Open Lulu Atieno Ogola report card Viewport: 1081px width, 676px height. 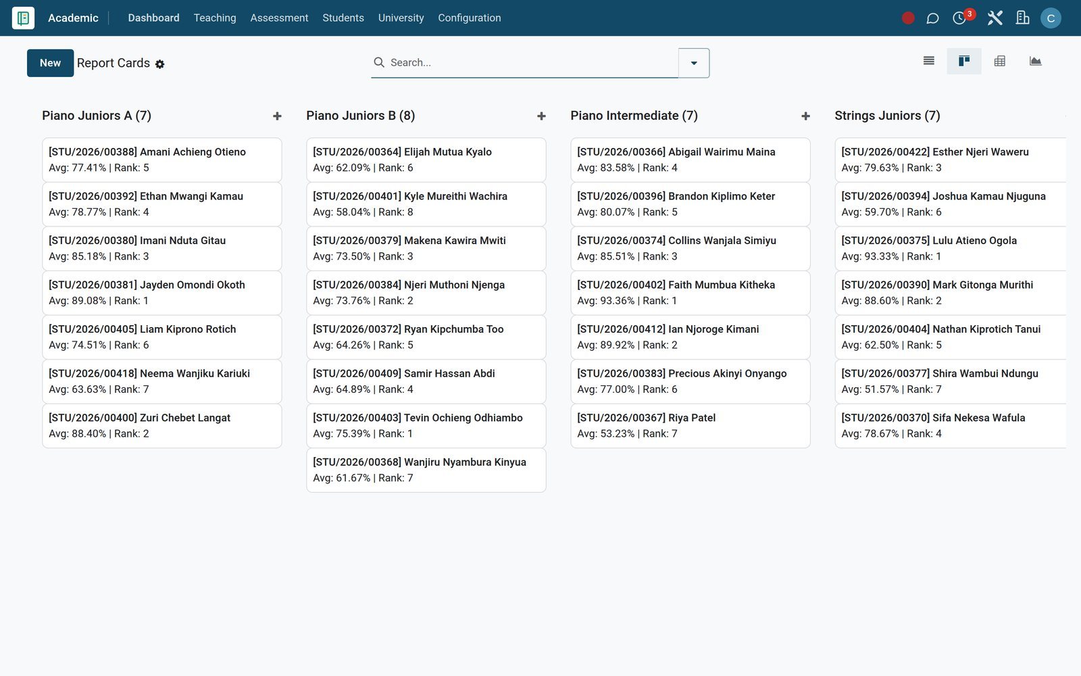coord(951,248)
